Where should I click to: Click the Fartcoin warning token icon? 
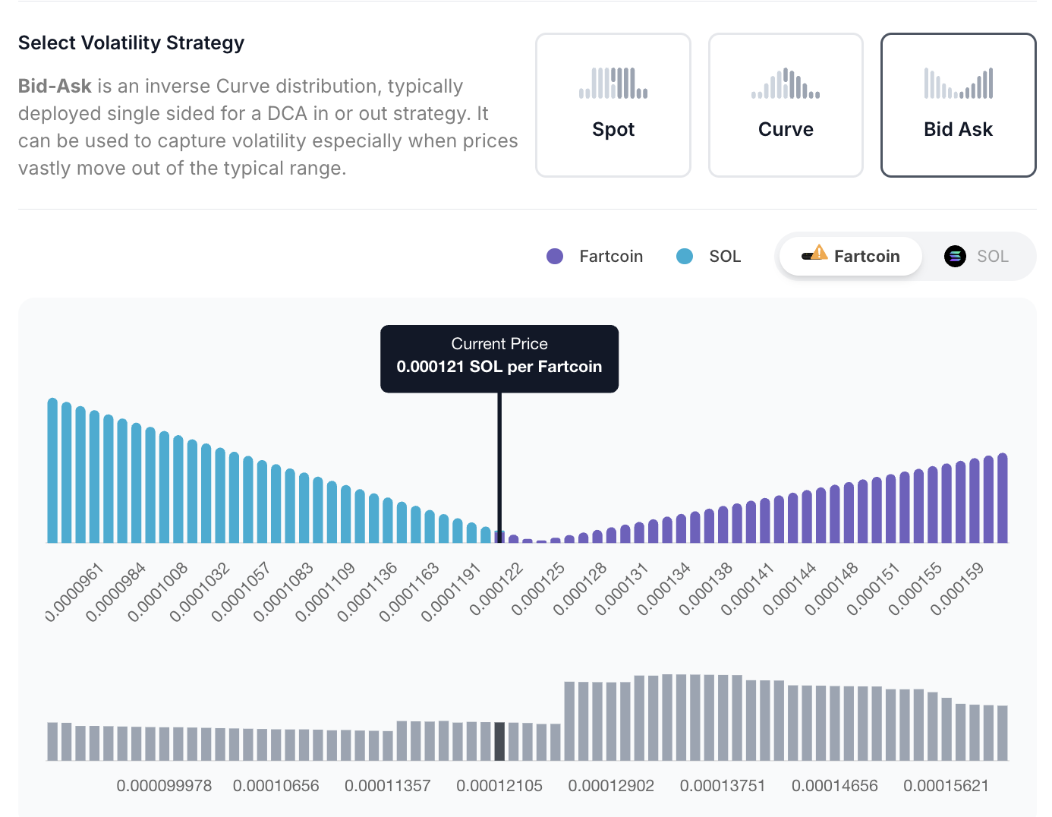814,255
